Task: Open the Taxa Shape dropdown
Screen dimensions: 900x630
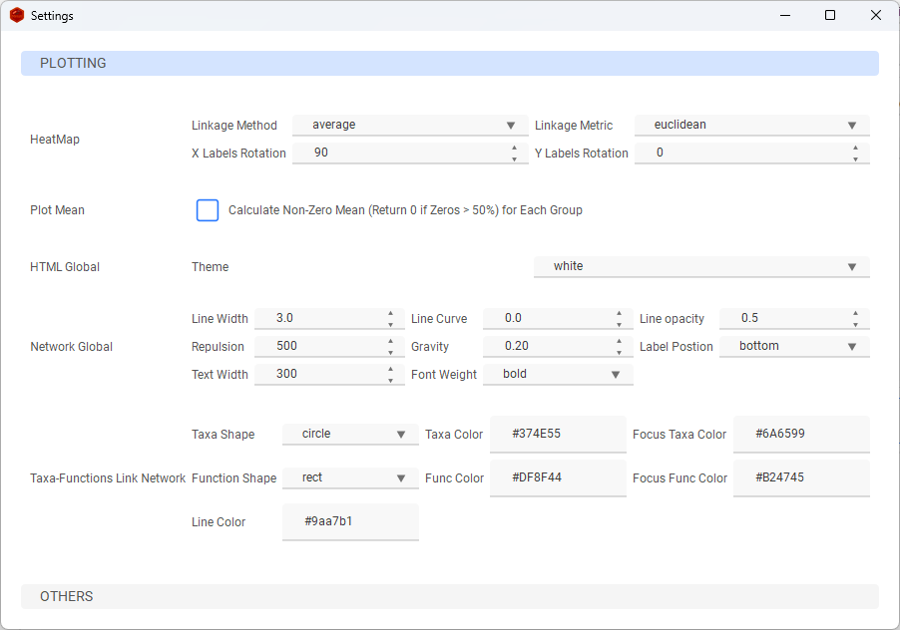Action: pos(349,435)
